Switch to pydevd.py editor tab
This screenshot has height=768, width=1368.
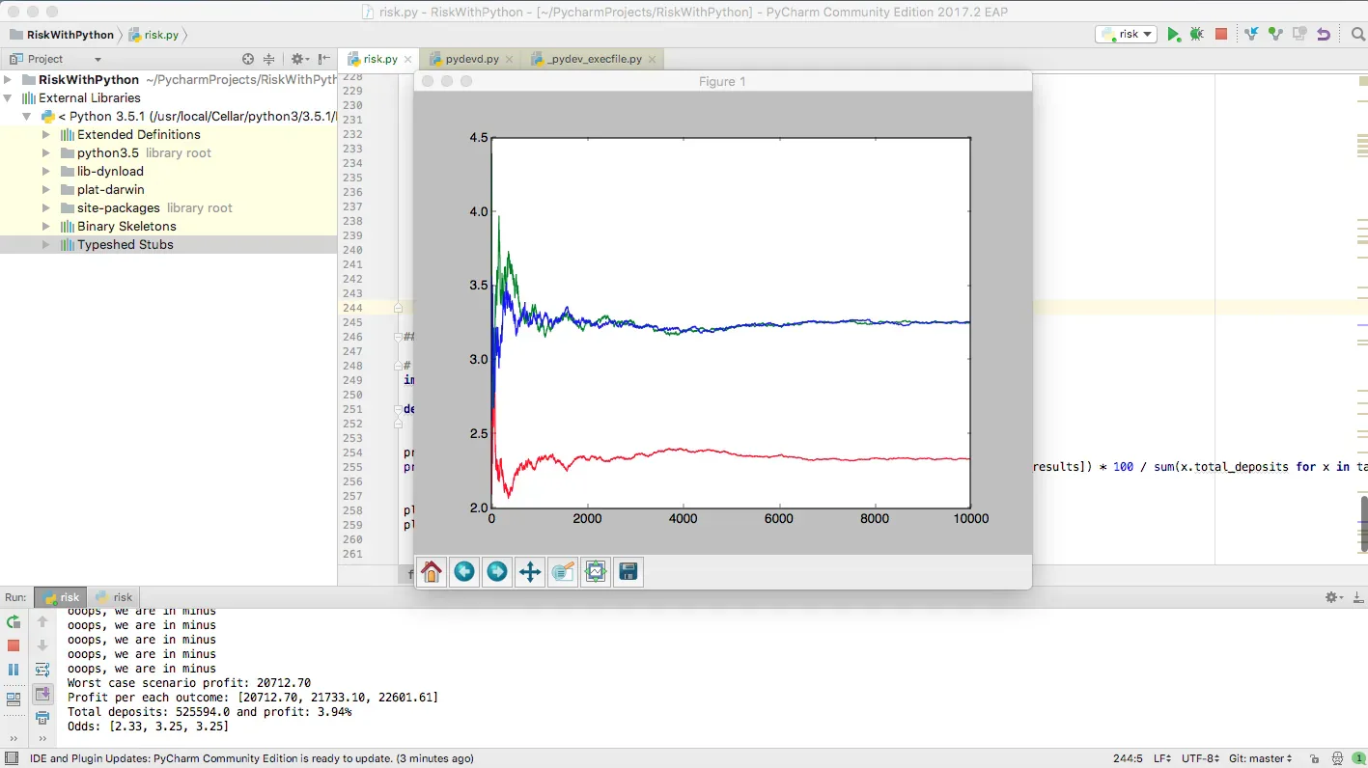pyautogui.click(x=470, y=59)
